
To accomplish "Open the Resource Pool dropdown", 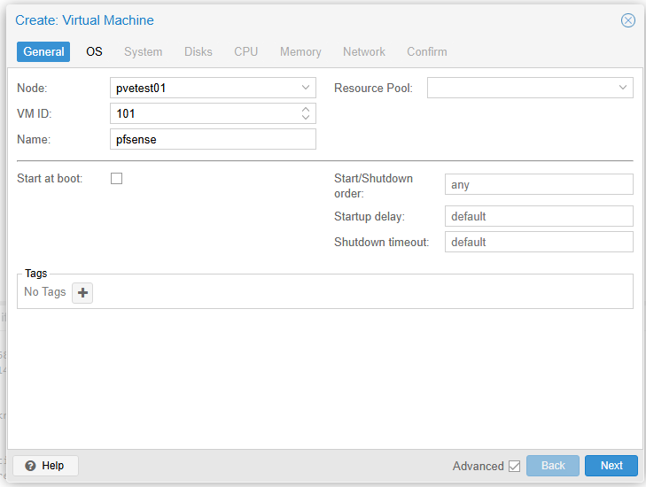I will pos(623,88).
